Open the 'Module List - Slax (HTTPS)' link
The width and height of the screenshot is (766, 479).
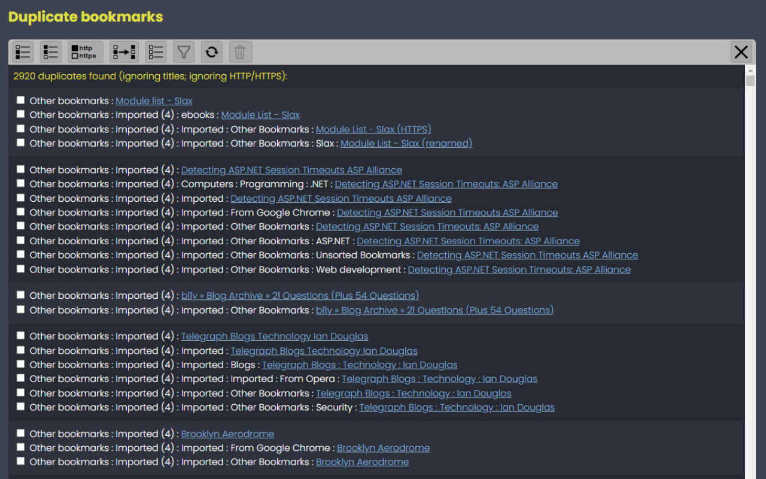[373, 129]
